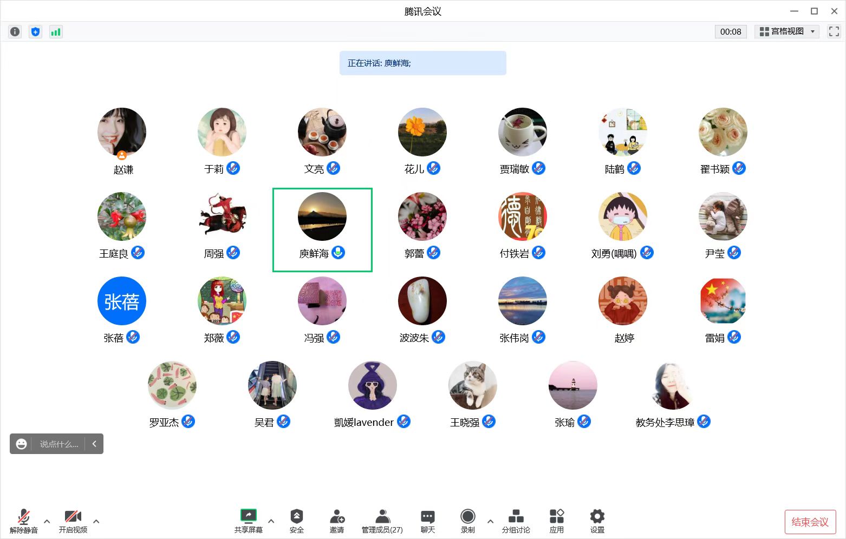Open the Chat (聊天) panel
Screen dimensions: 846x539
[427, 521]
